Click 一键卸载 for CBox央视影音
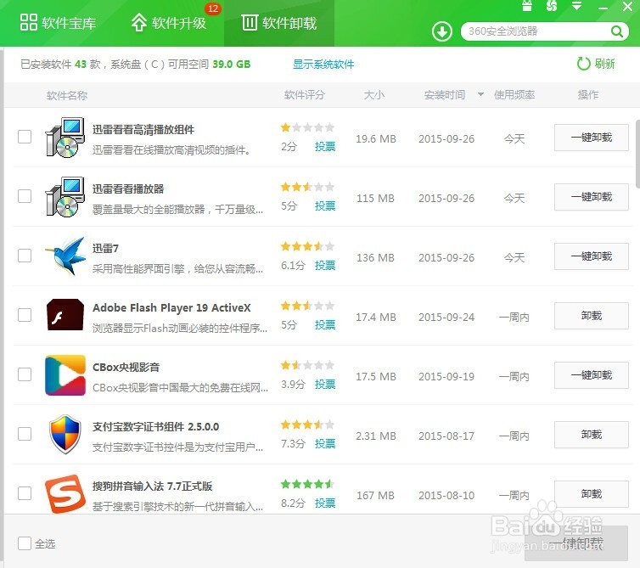Viewport: 640px width, 568px height. point(591,375)
